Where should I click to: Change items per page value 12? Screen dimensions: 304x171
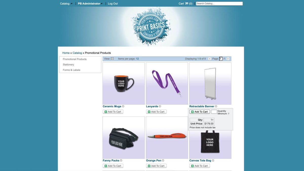coord(137,59)
